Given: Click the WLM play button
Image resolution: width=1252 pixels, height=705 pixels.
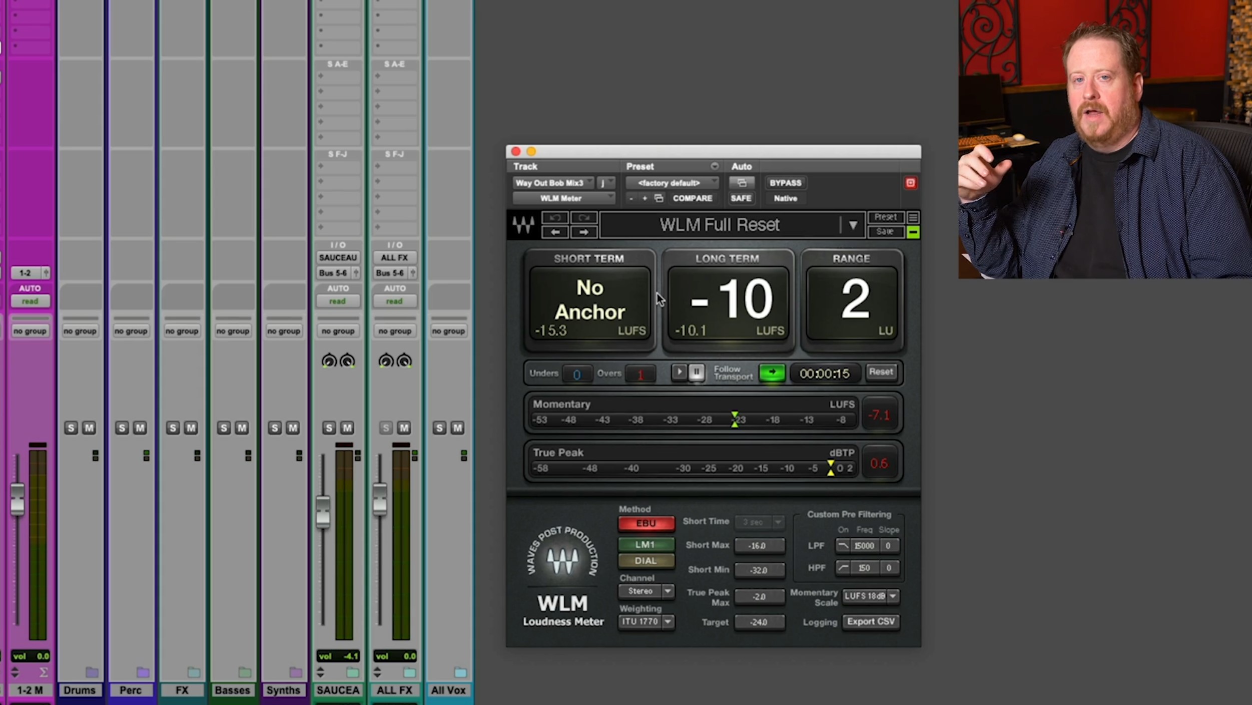Looking at the screenshot, I should click(679, 372).
